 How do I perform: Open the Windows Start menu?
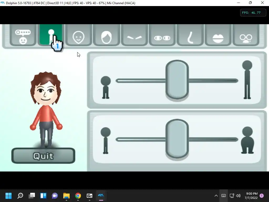pyautogui.click(x=8, y=196)
